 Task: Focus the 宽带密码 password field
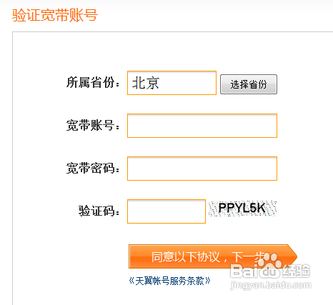(202, 169)
